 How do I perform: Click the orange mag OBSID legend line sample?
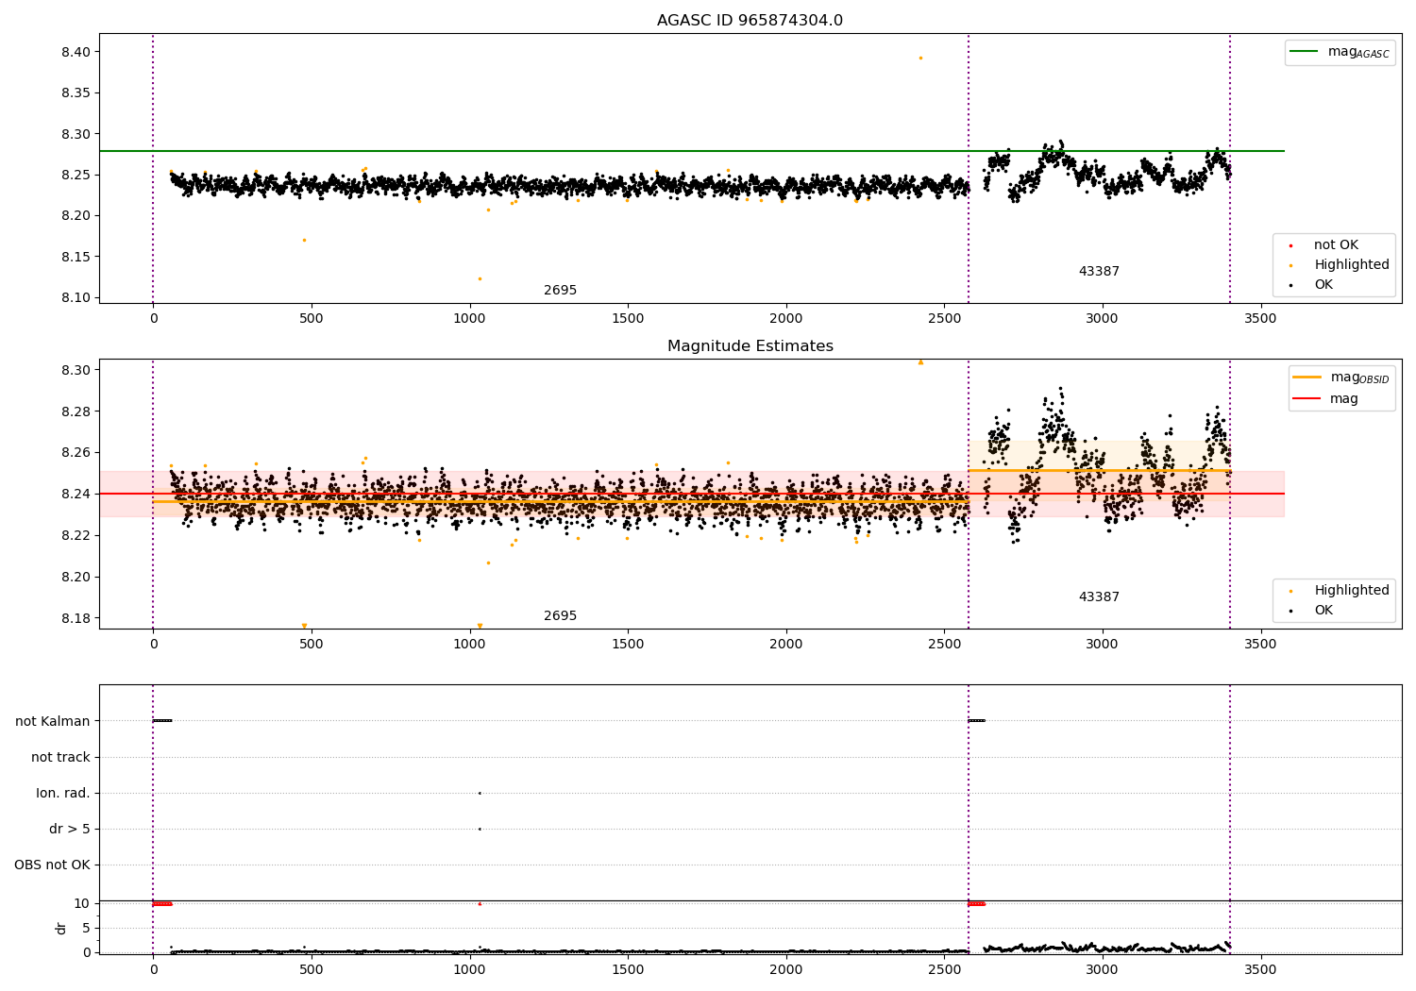pos(1307,378)
